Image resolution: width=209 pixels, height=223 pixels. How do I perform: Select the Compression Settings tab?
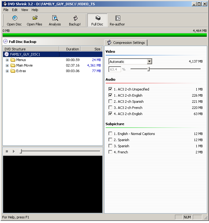coord(126,43)
